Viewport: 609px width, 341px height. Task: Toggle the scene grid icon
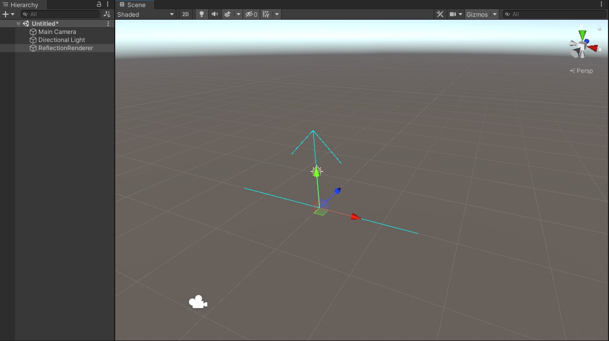pos(266,14)
